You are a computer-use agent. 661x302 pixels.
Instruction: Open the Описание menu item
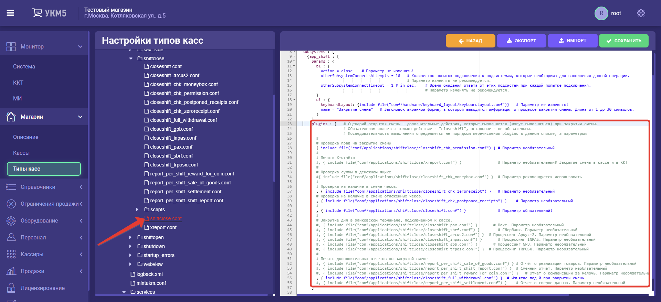[26, 137]
